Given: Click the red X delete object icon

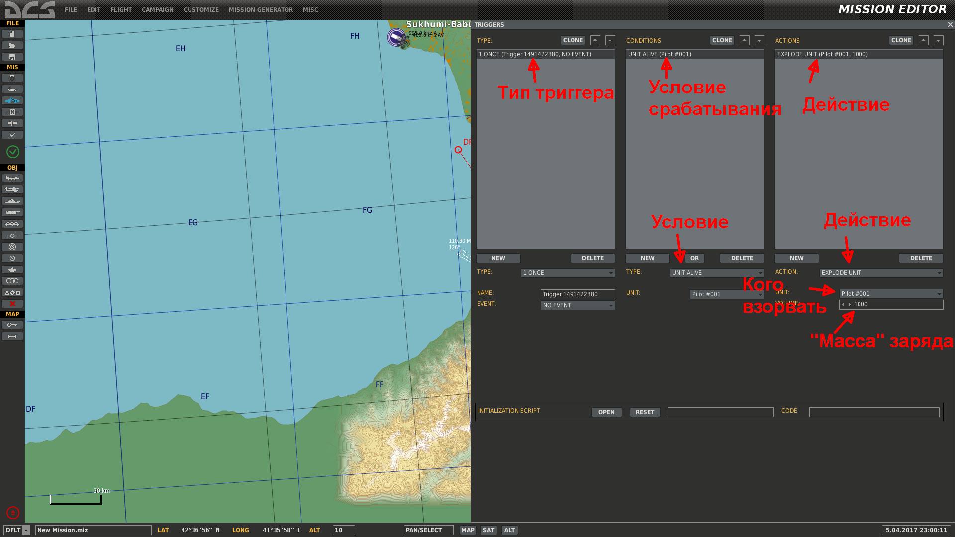Looking at the screenshot, I should click(12, 304).
